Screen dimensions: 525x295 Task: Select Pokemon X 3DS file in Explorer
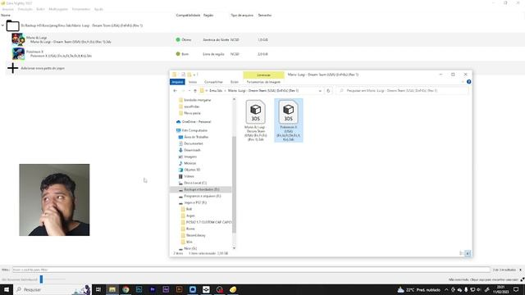288,120
